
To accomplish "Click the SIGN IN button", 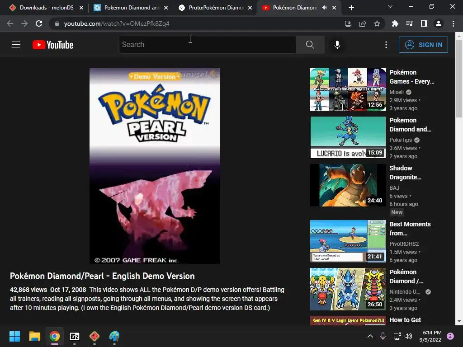I will (423, 45).
